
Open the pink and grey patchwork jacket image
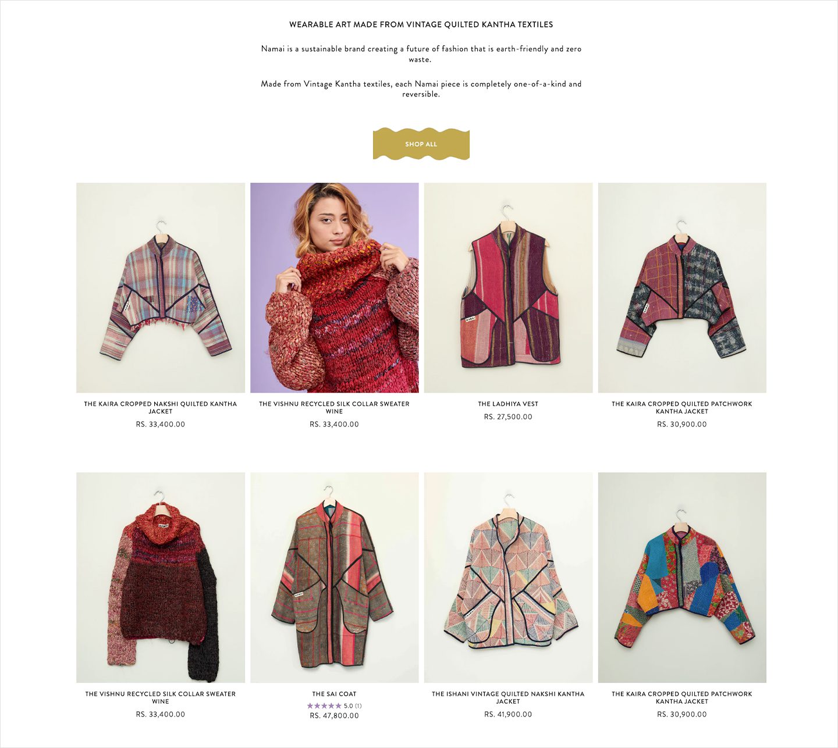pos(682,288)
